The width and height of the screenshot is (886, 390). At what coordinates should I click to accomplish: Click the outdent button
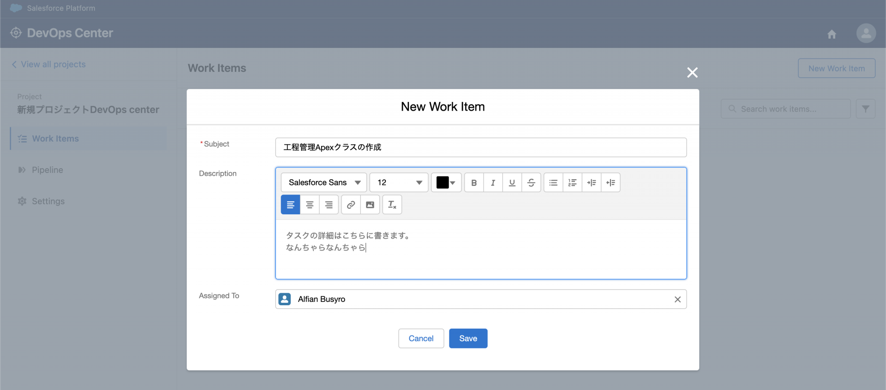[x=611, y=183]
